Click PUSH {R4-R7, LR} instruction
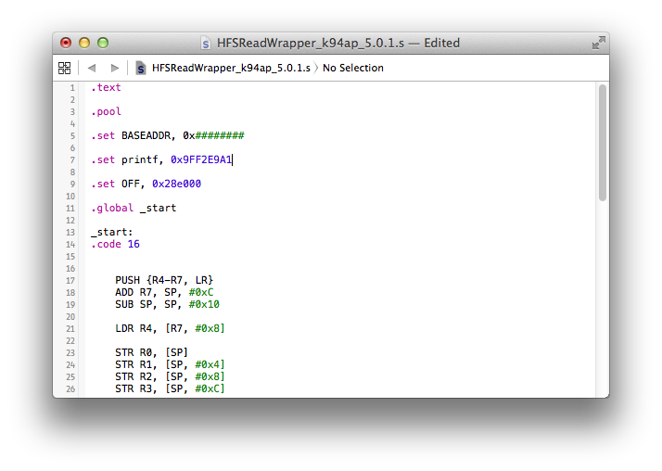The width and height of the screenshot is (662, 471). click(164, 280)
